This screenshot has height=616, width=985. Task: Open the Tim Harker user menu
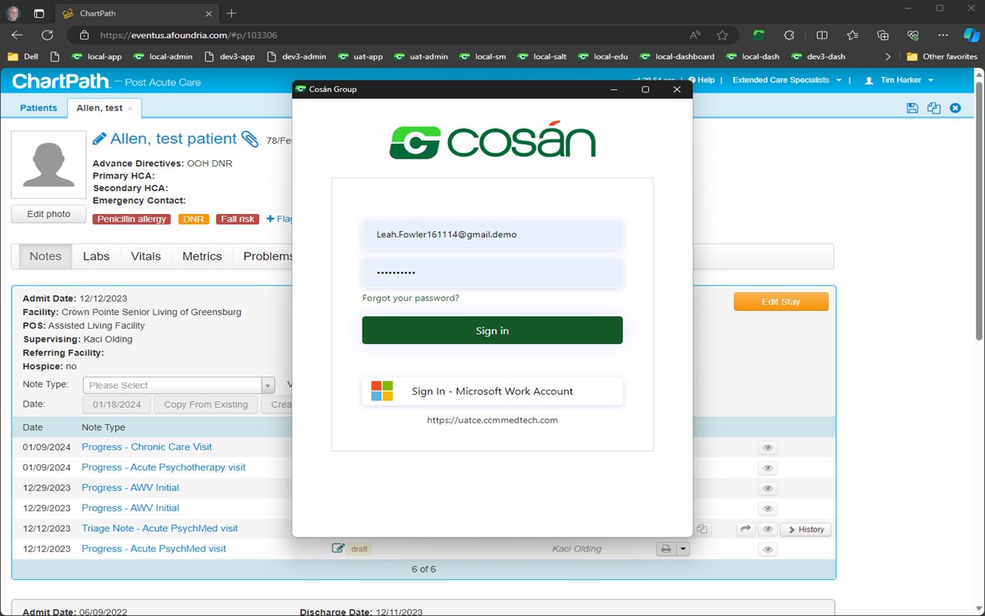899,80
